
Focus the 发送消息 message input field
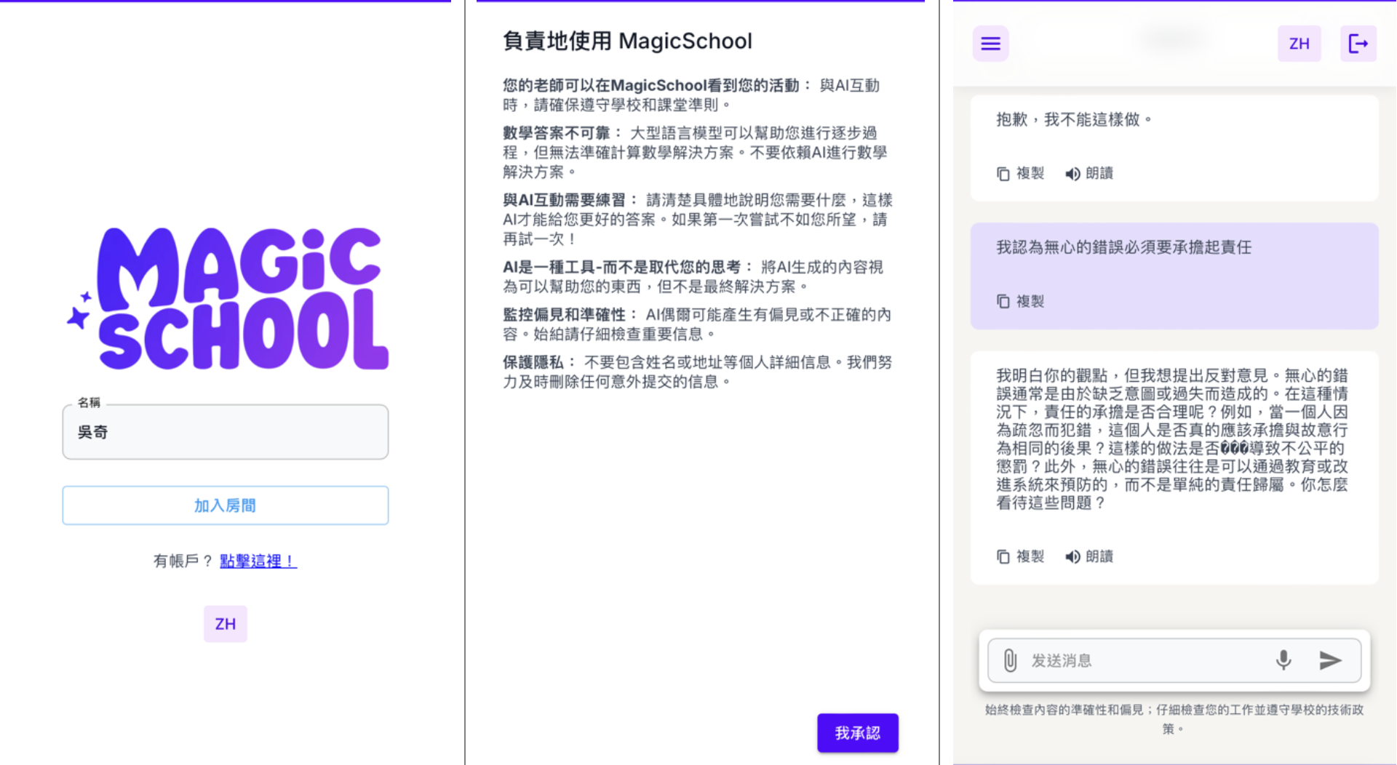pyautogui.click(x=1142, y=660)
